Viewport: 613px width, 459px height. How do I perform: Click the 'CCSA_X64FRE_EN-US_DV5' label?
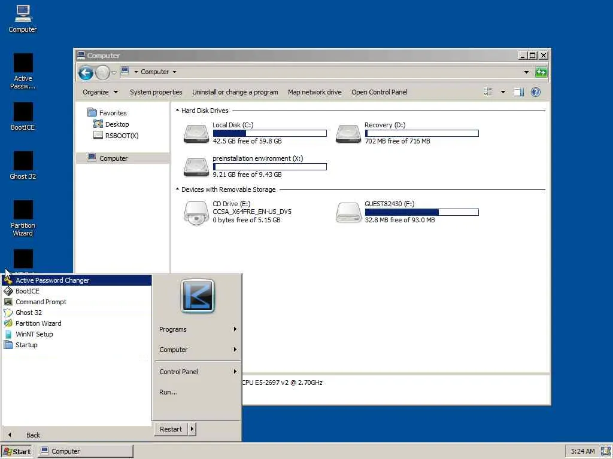pyautogui.click(x=252, y=212)
